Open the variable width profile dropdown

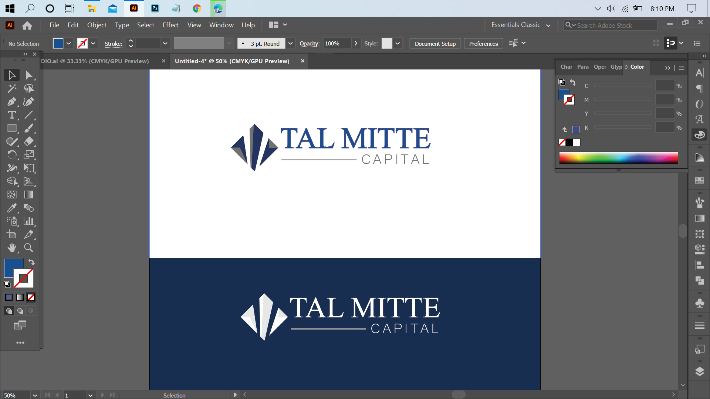tap(230, 43)
